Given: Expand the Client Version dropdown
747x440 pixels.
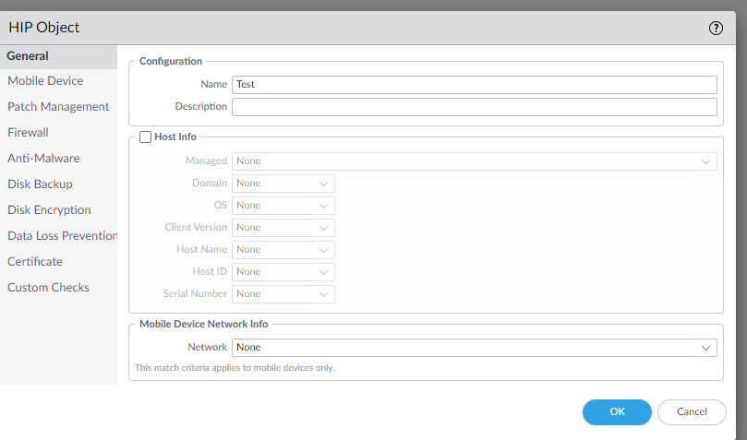Looking at the screenshot, I should click(x=283, y=227).
